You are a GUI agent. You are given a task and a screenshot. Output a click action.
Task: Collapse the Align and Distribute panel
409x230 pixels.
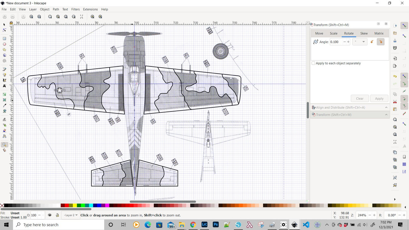pyautogui.click(x=386, y=108)
